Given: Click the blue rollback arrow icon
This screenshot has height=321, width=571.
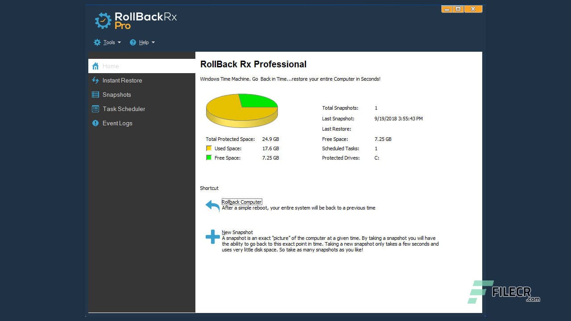Looking at the screenshot, I should coord(211,206).
